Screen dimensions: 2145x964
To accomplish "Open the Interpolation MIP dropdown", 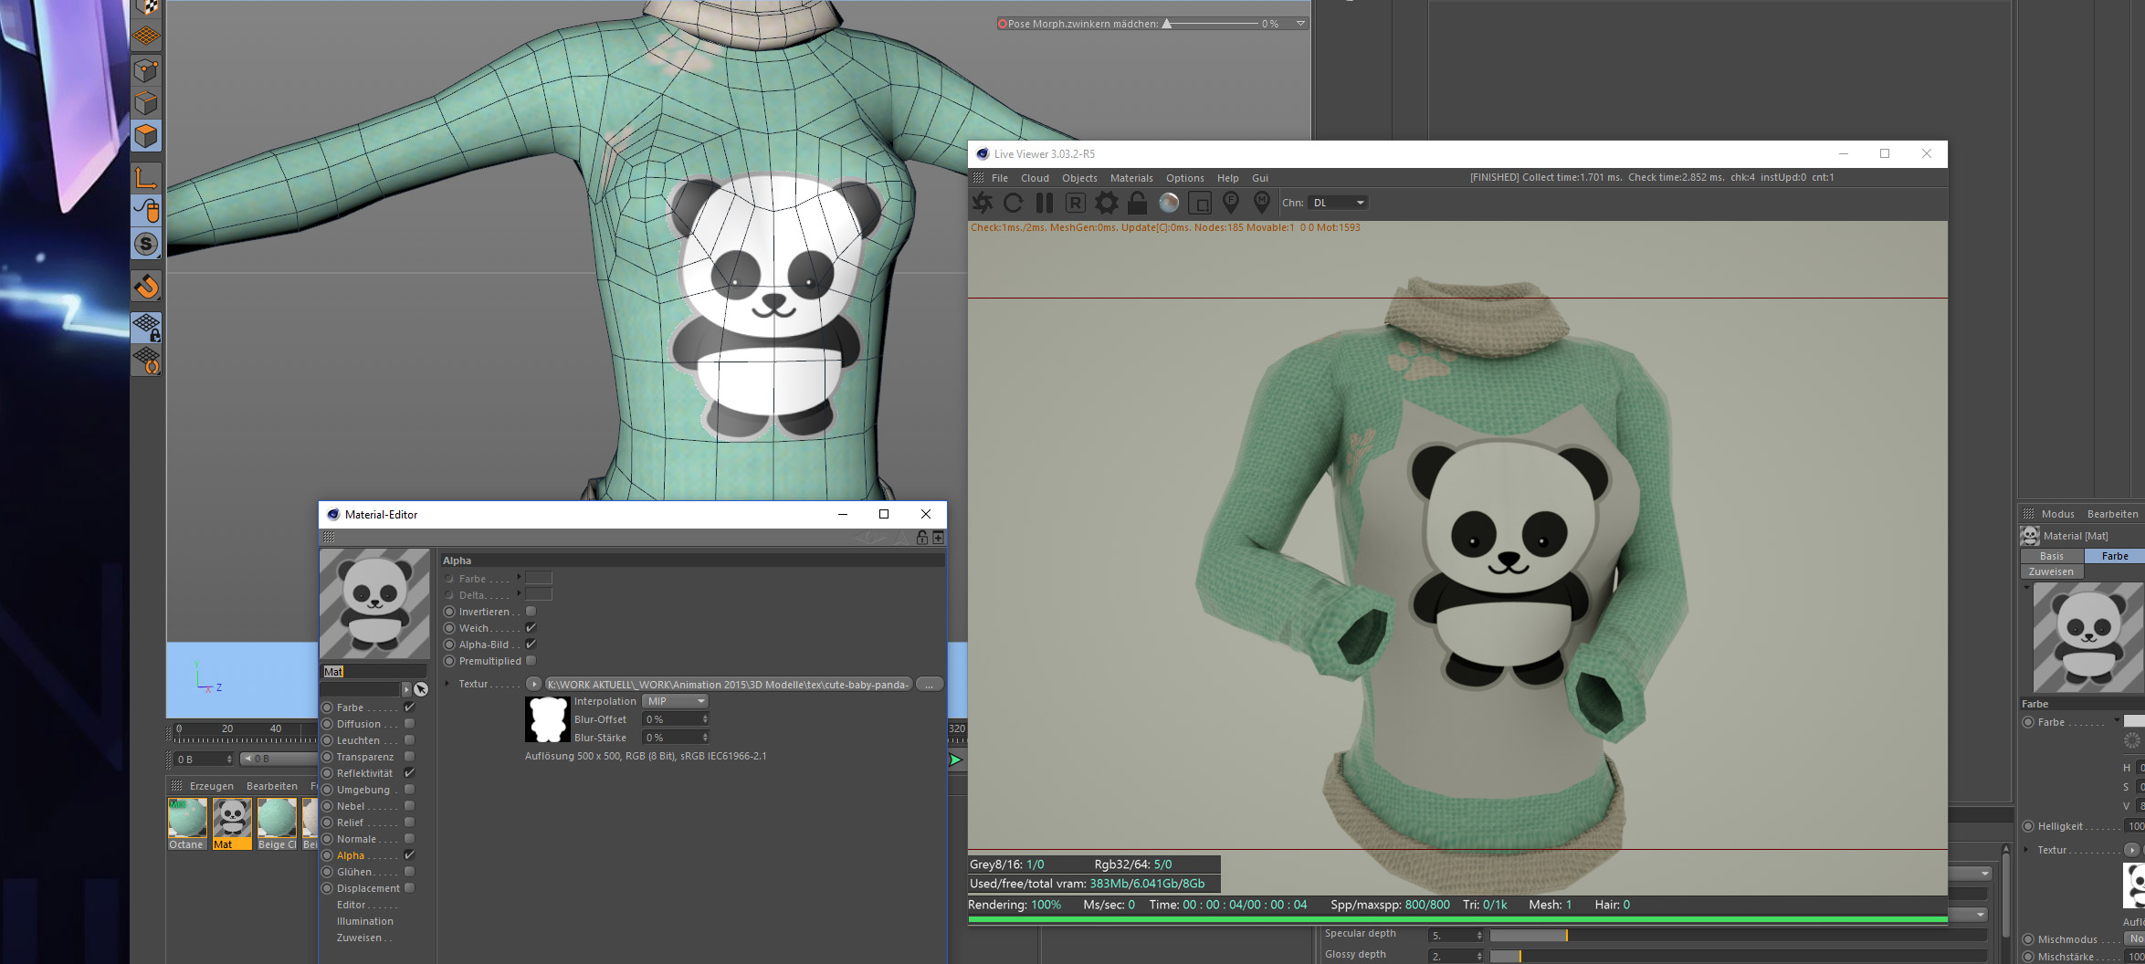I will point(676,701).
